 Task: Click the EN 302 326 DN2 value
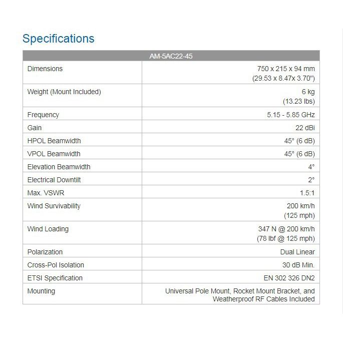click(289, 278)
